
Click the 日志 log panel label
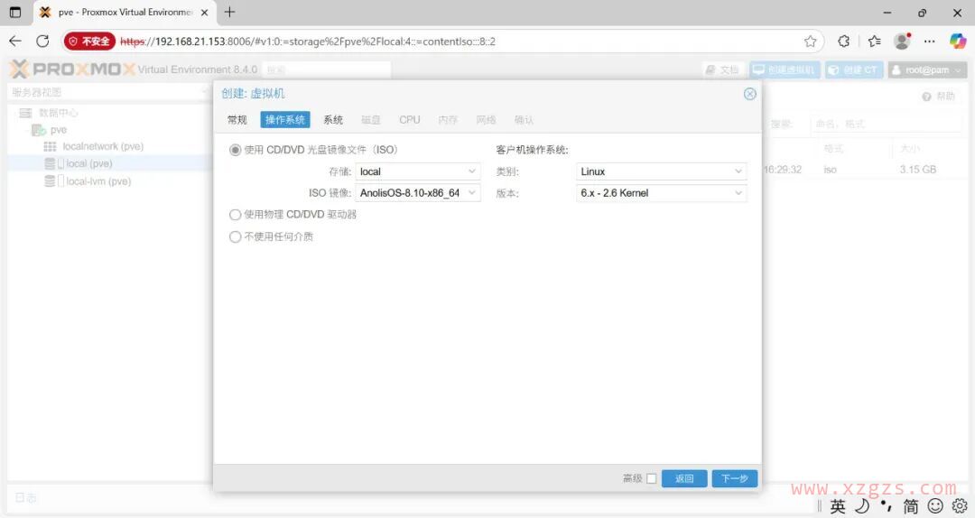coord(25,497)
